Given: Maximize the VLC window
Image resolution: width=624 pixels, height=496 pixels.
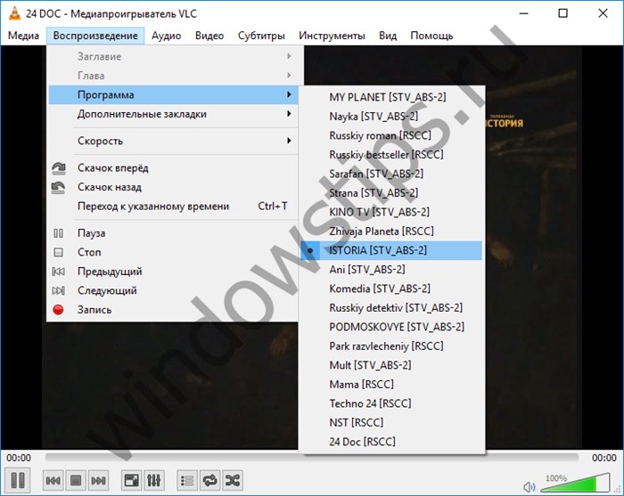Looking at the screenshot, I should 562,13.
